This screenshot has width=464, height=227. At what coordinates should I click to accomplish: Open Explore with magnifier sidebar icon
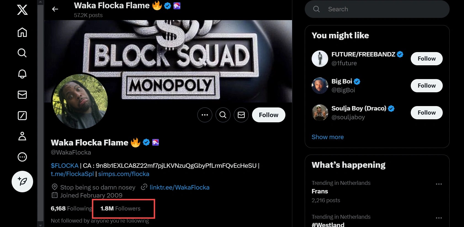pyautogui.click(x=22, y=53)
